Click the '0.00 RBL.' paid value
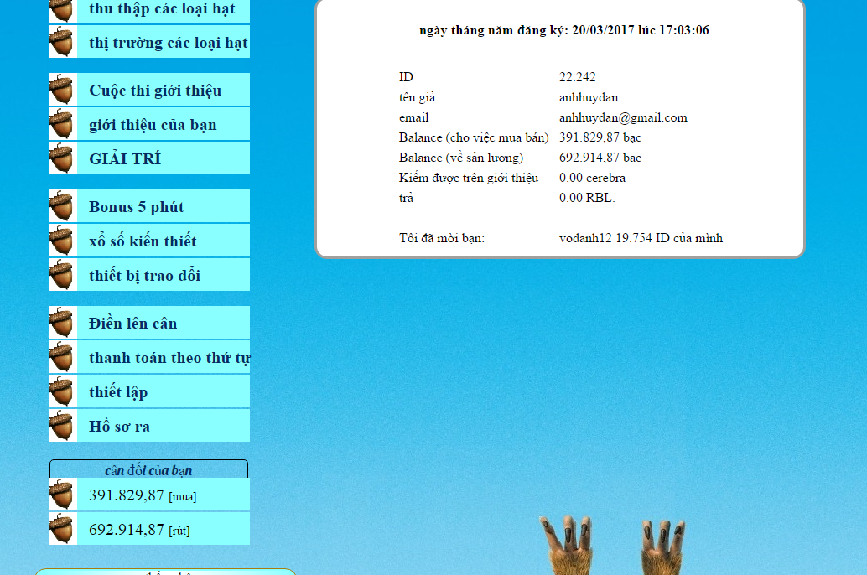This screenshot has height=575, width=867. 587,197
